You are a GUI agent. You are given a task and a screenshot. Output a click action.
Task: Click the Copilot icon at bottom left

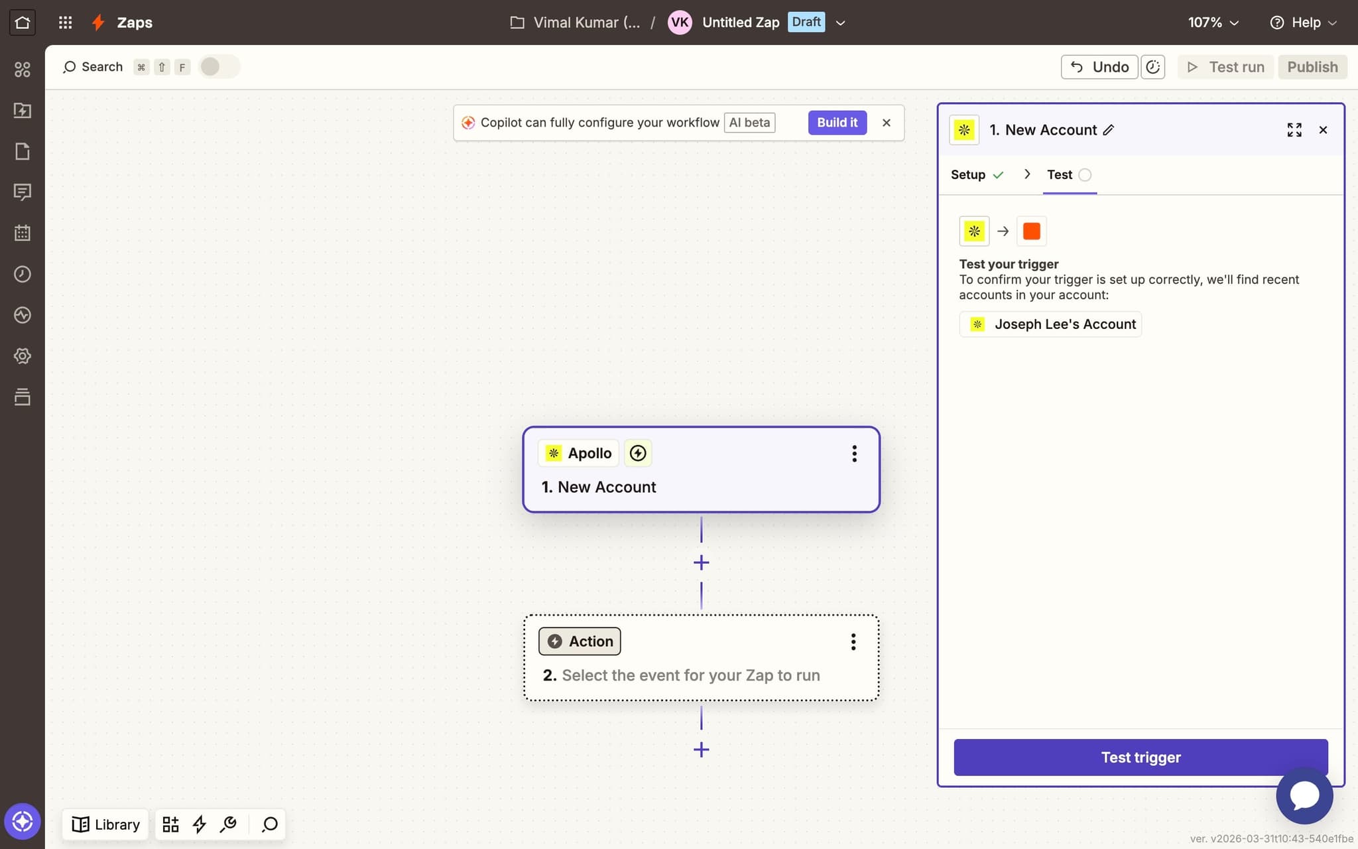tap(23, 821)
